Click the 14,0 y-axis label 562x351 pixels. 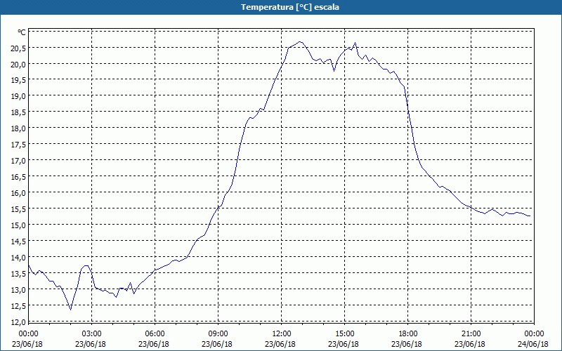point(18,258)
